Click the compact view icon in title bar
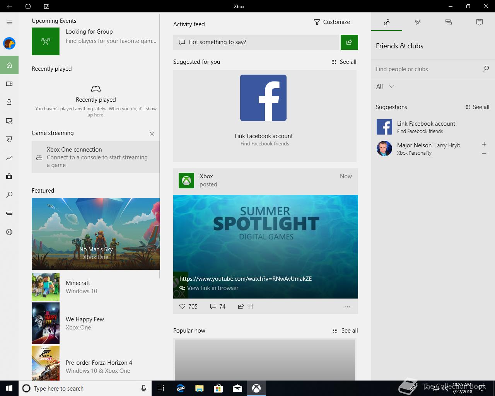The height and width of the screenshot is (396, 495). [x=46, y=6]
